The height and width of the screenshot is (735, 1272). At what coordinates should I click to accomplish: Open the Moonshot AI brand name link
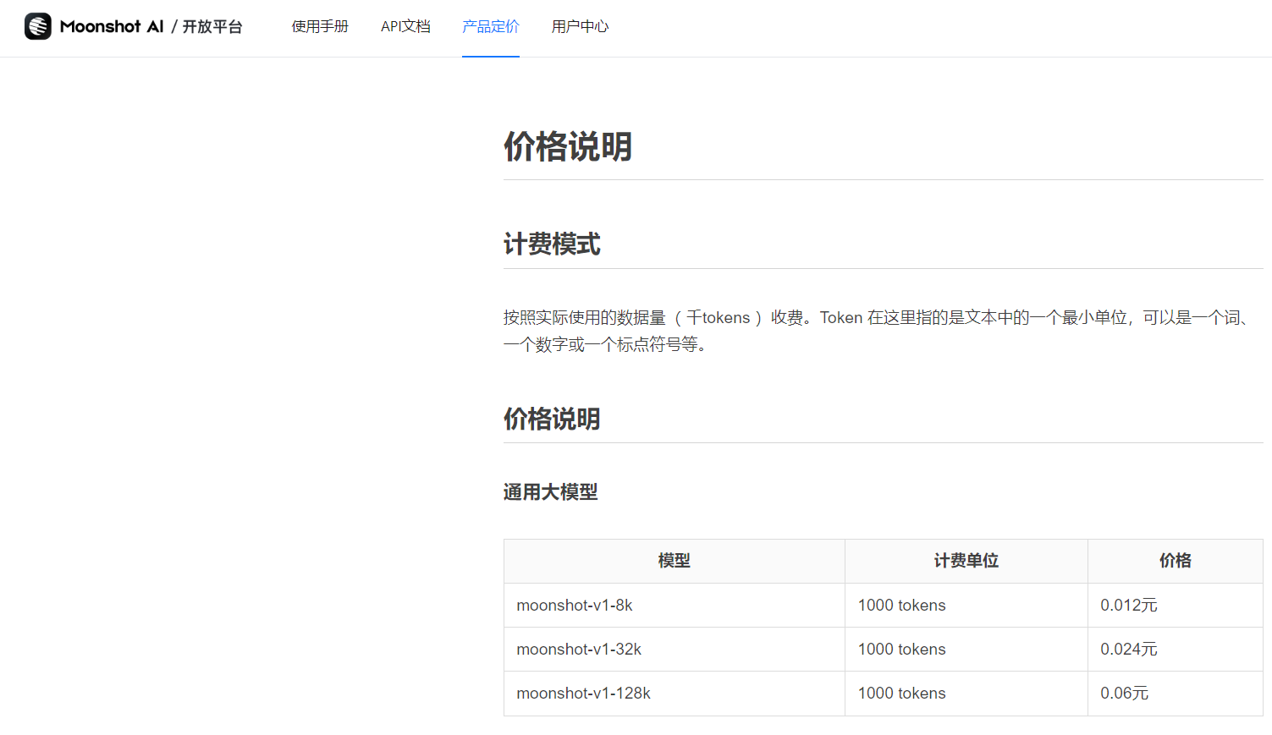tap(112, 26)
